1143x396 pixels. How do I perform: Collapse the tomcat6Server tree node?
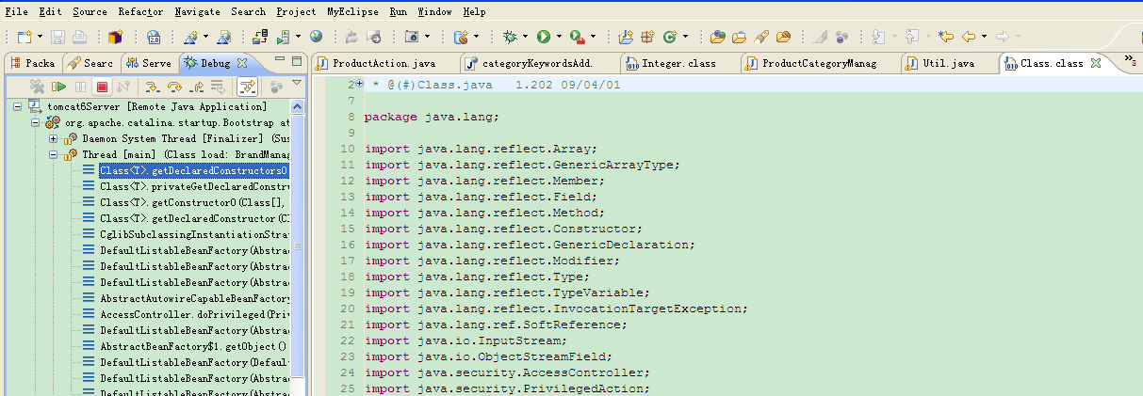point(19,107)
